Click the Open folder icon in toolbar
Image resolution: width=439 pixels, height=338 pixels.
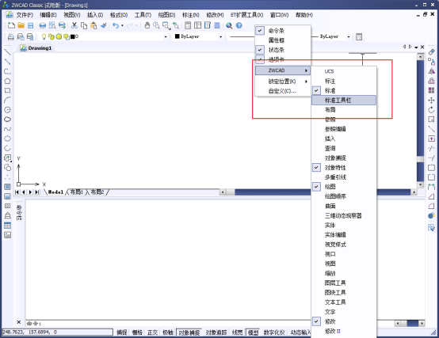pyautogui.click(x=21, y=25)
